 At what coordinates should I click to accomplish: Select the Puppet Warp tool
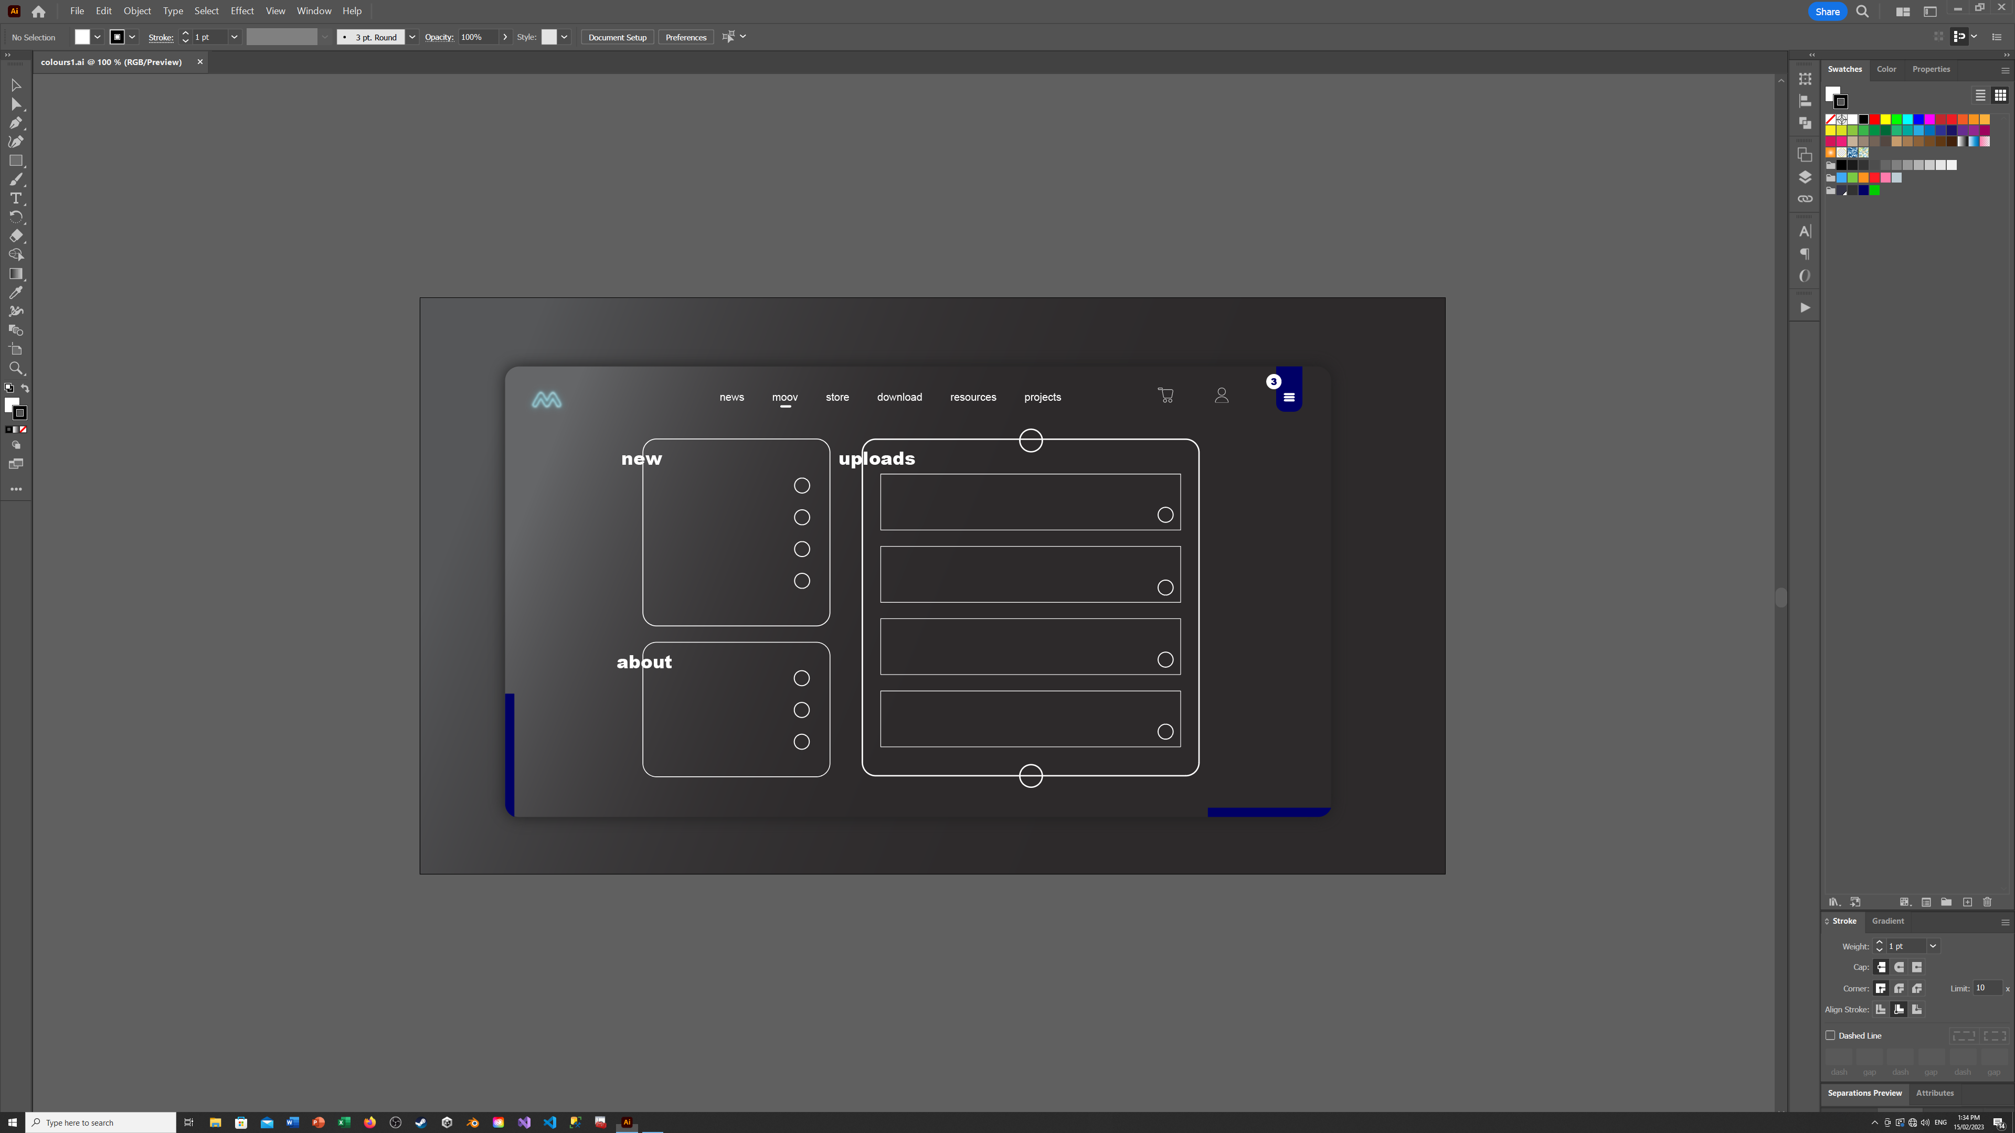pyautogui.click(x=16, y=311)
